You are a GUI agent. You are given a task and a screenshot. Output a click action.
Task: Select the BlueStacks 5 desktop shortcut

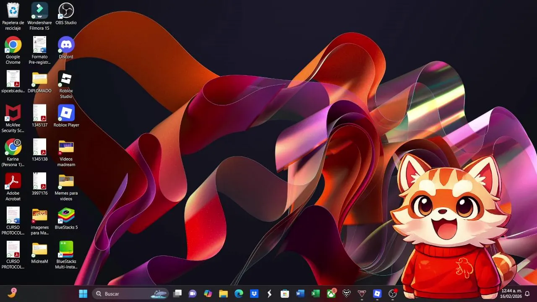coord(66,218)
